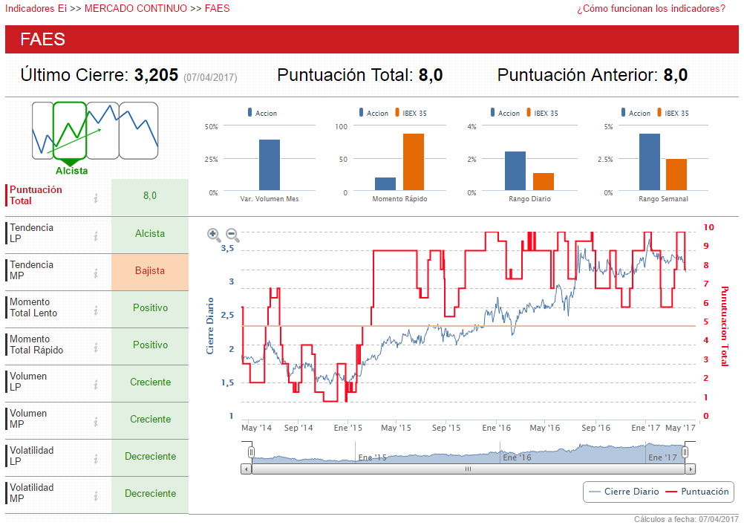Click the navigator horizontal scrollbar thumb
744x528 pixels.
(468, 469)
